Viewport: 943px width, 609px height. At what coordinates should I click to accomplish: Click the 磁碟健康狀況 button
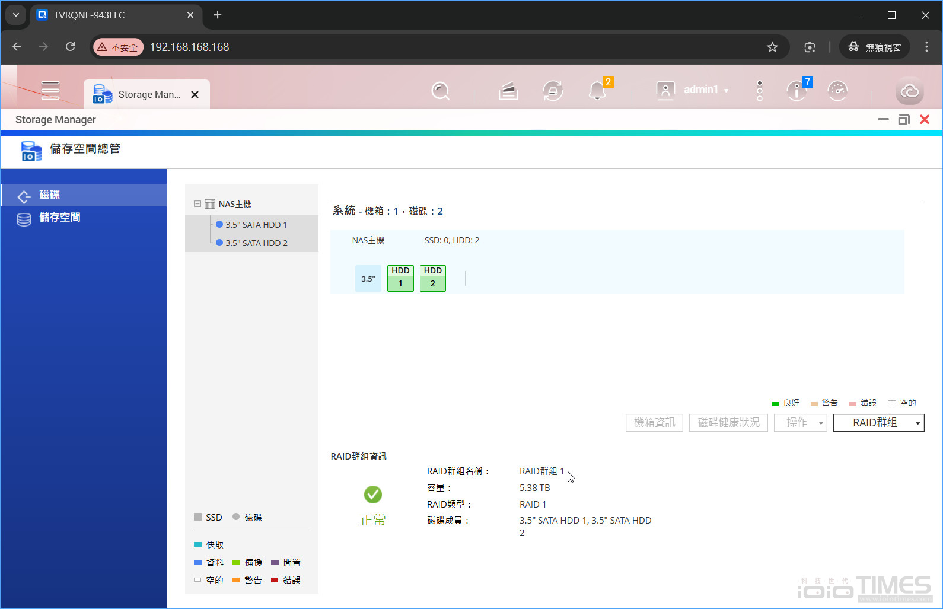(728, 422)
